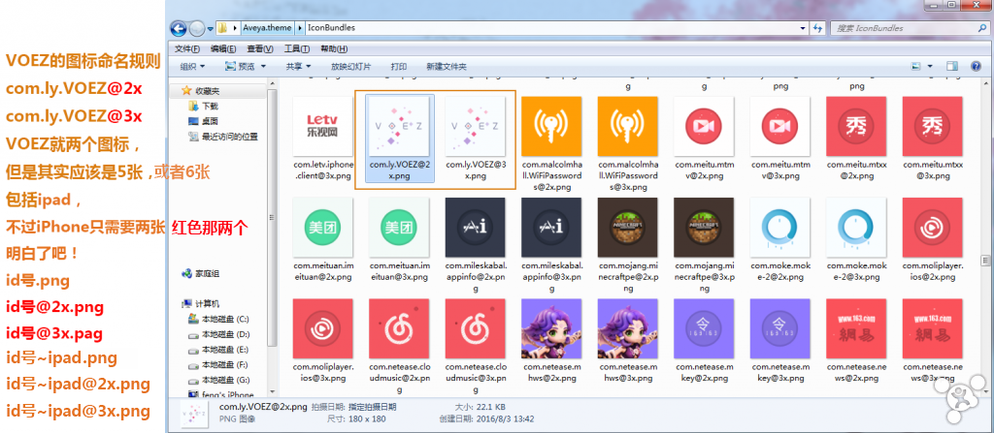Select the com.malcolmhall.WiFiPasswords@3x.png orange icon
This screenshot has width=994, height=433.
click(x=628, y=127)
